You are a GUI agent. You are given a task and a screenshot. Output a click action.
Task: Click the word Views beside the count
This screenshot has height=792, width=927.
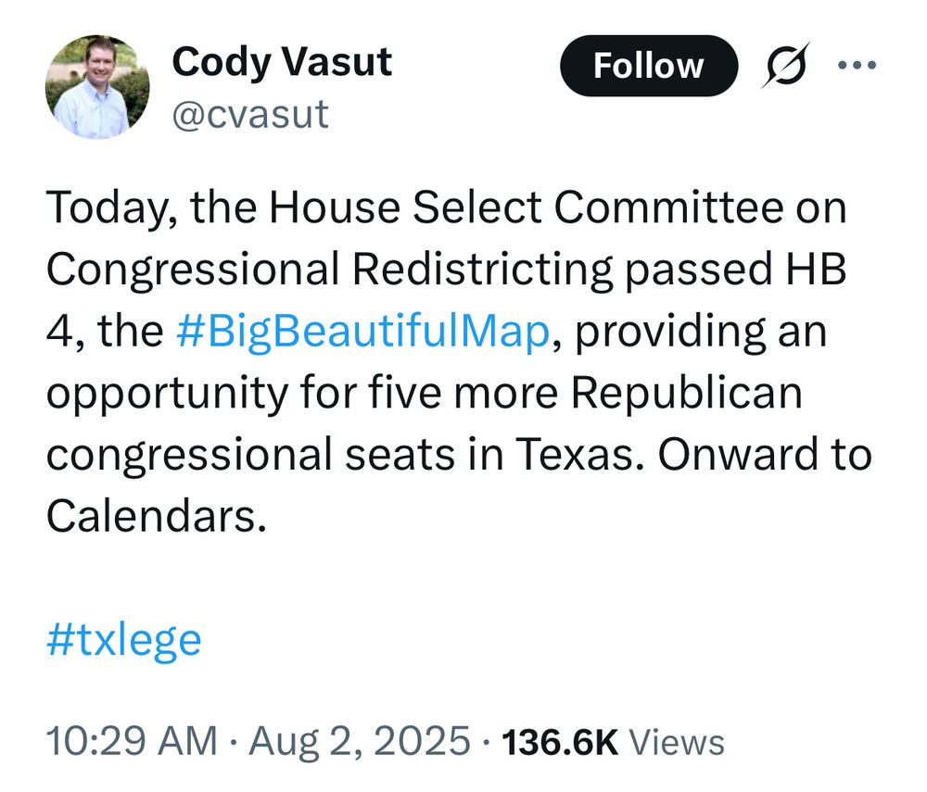677,742
